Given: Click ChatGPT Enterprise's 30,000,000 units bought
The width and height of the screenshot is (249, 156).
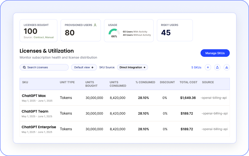Looking at the screenshot, I should [94, 129].
